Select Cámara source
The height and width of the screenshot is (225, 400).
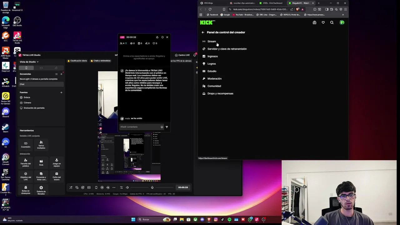tap(26, 103)
